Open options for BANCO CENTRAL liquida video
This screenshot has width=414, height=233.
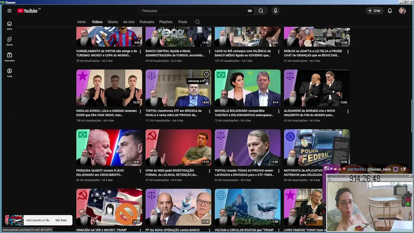pyautogui.click(x=209, y=51)
